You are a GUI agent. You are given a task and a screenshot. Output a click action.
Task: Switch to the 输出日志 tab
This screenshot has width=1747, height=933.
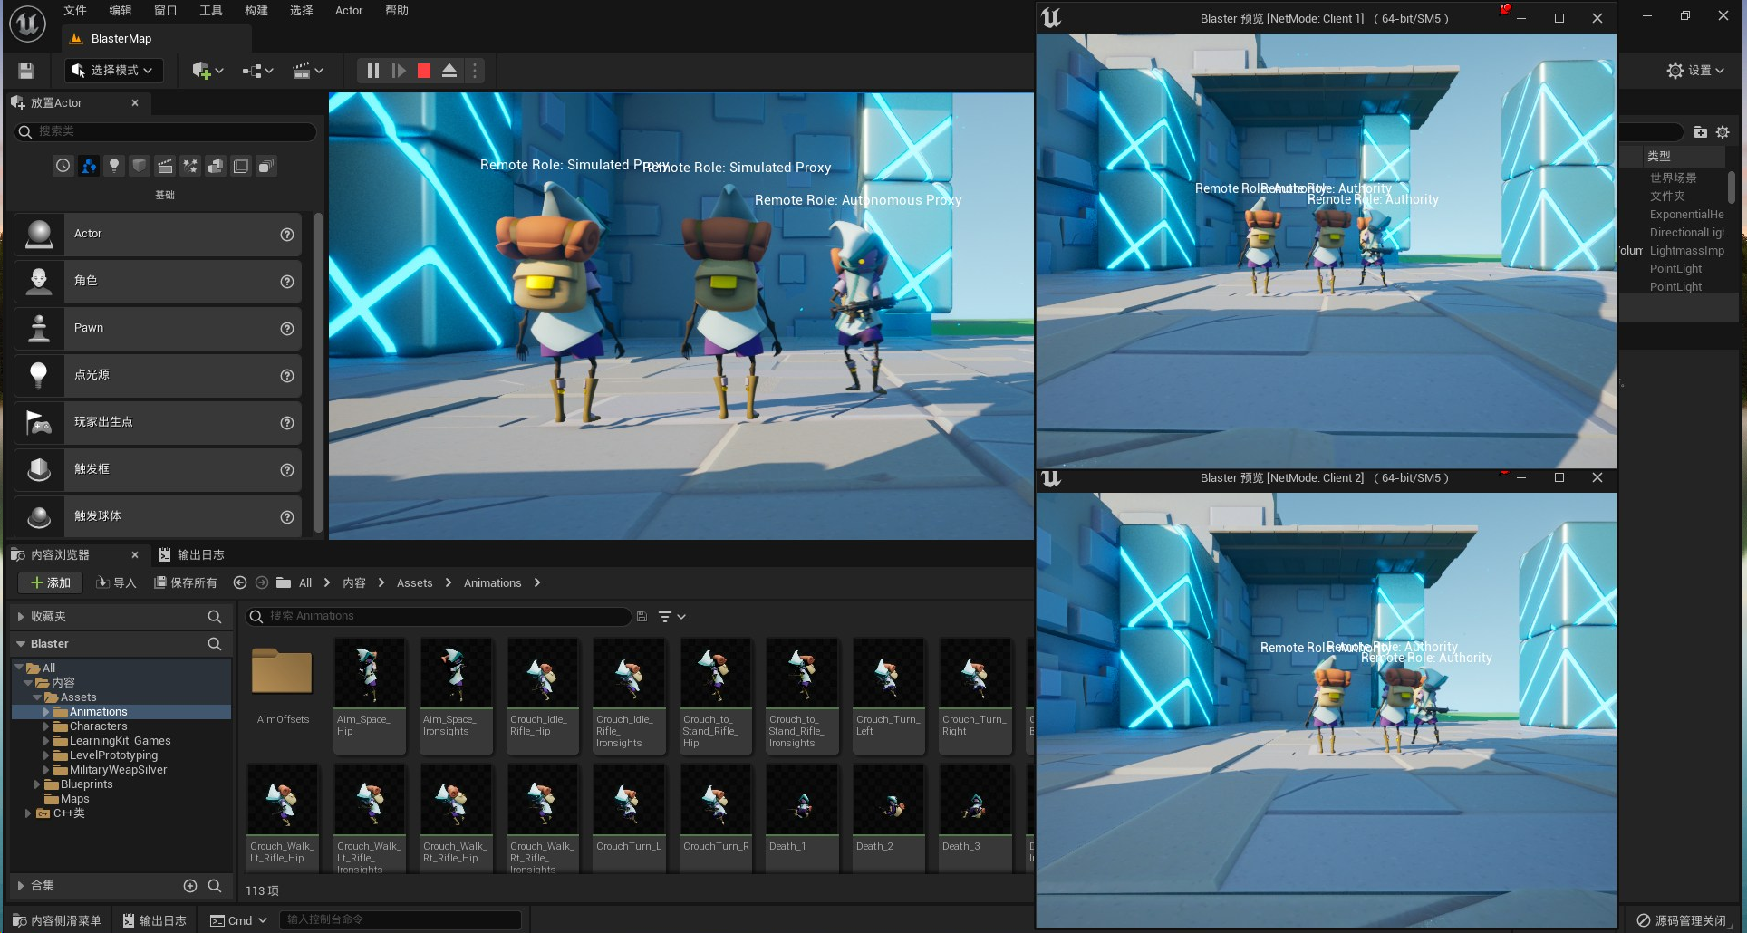pos(191,554)
